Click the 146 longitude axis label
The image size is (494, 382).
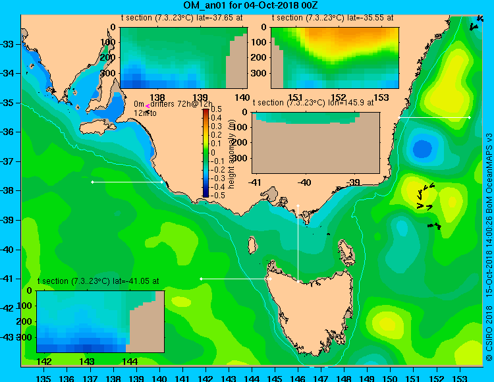(298, 379)
